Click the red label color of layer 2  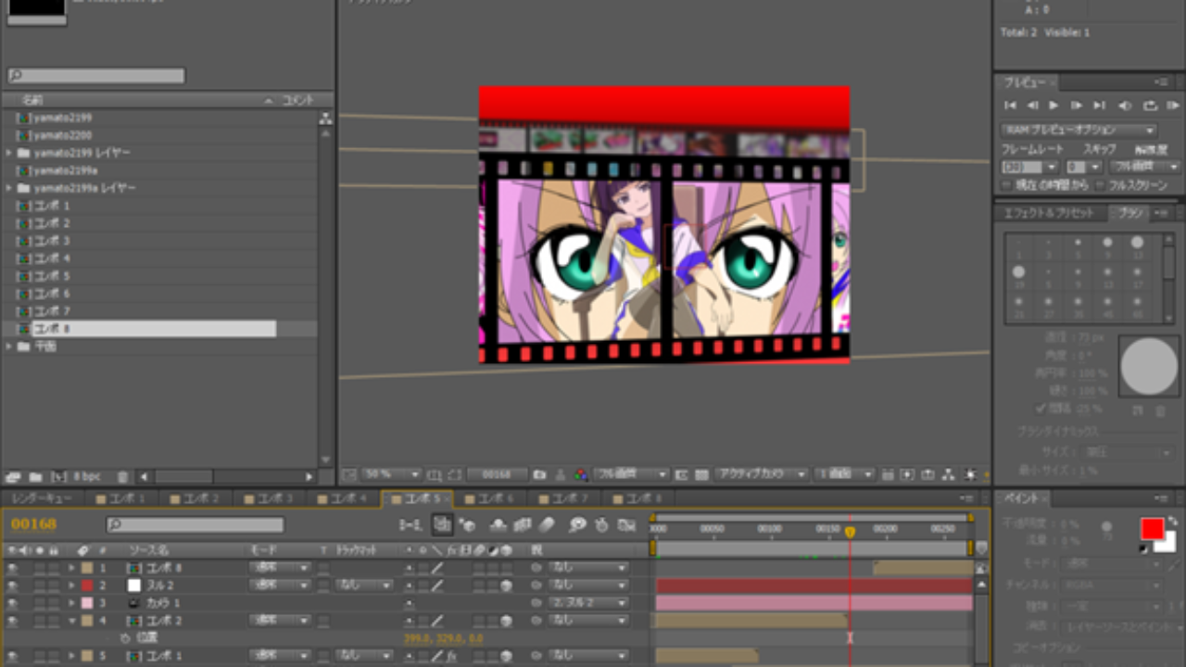[x=87, y=585]
